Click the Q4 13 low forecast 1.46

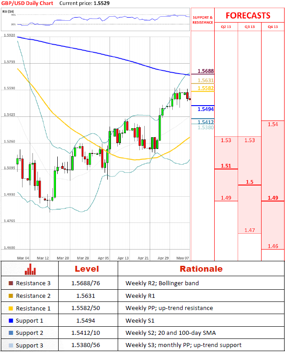(x=273, y=246)
